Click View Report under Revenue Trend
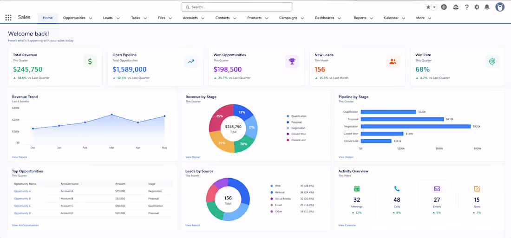 (x=20, y=157)
